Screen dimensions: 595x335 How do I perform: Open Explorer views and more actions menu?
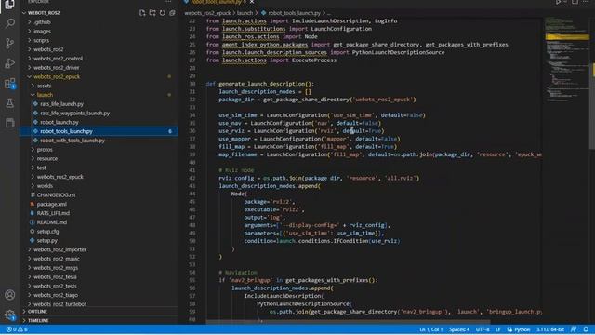pos(168,2)
